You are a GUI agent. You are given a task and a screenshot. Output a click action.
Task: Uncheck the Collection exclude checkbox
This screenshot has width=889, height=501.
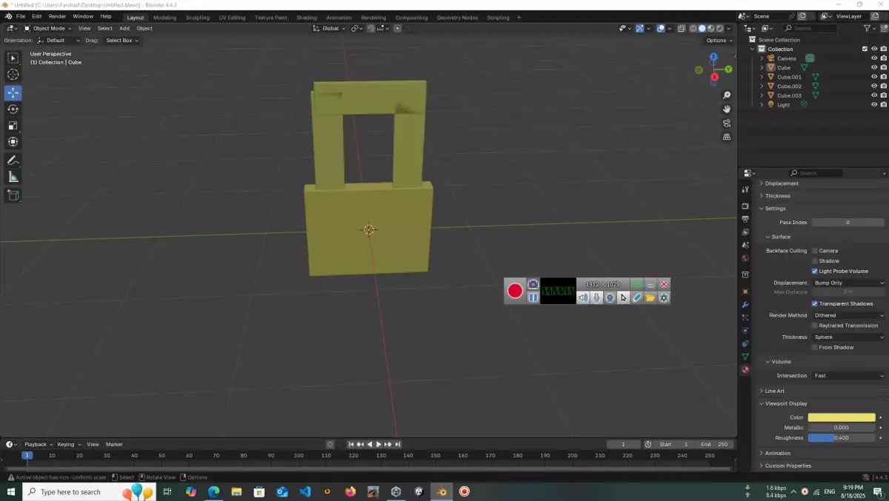tap(865, 49)
